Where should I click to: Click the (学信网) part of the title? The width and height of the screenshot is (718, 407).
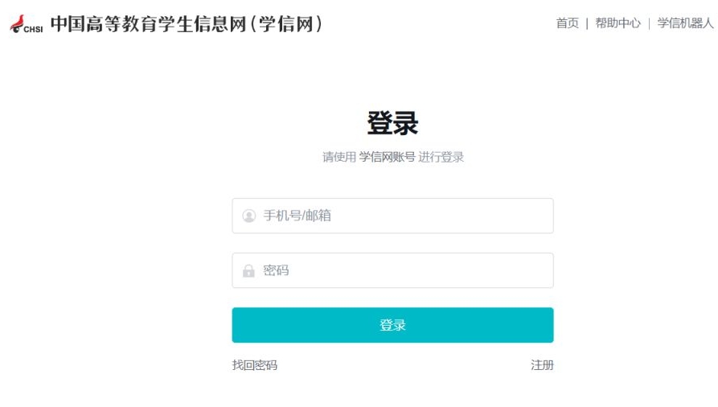[x=286, y=23]
